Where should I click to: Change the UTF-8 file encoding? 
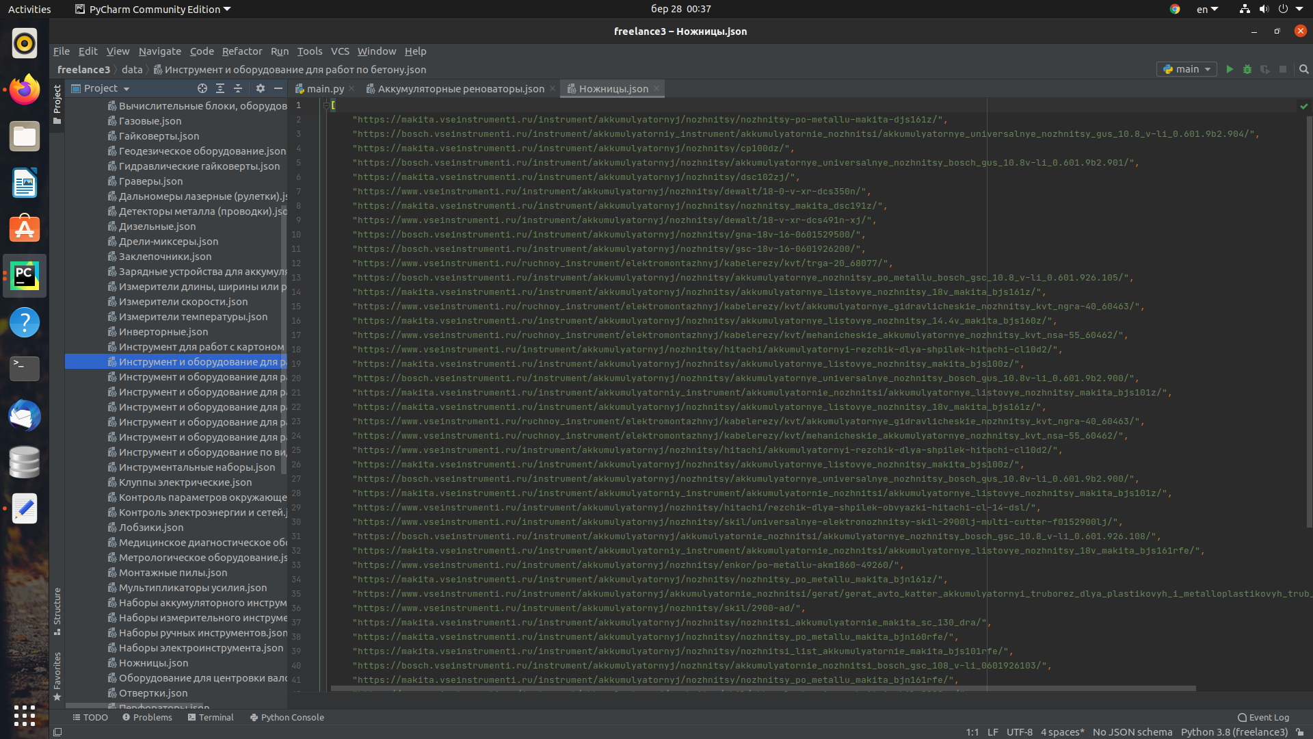[1019, 732]
